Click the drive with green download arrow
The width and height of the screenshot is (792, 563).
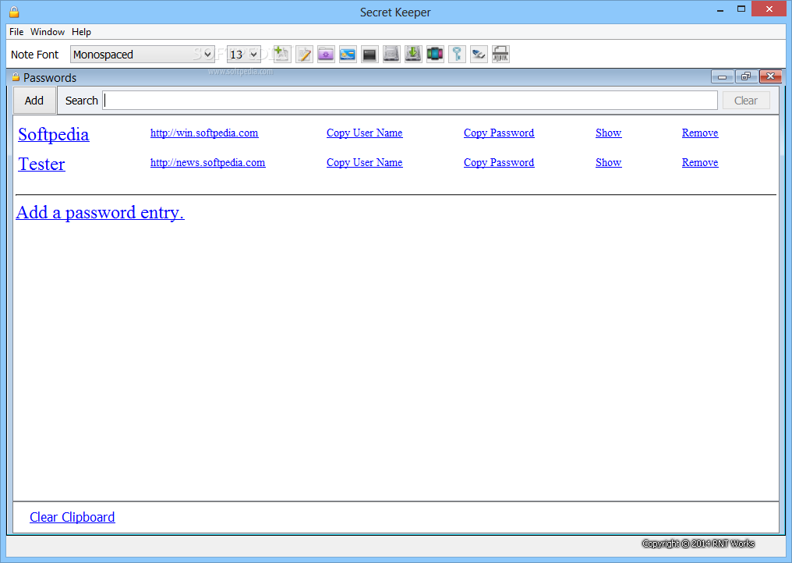pos(413,54)
